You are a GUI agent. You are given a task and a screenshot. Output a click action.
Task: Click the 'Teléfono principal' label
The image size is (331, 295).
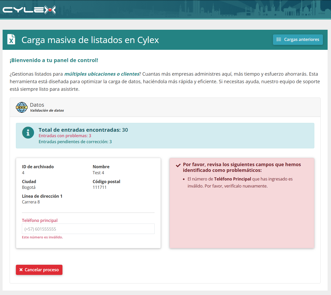(40, 220)
